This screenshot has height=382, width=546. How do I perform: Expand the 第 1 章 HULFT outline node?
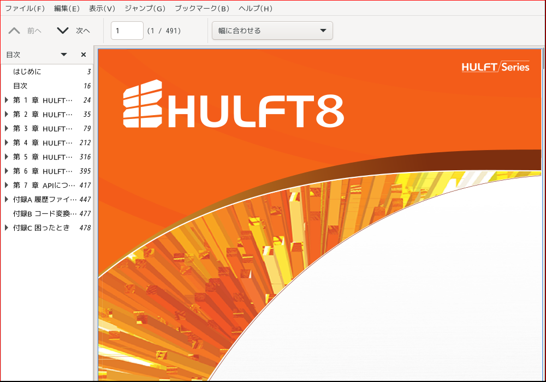(6, 100)
